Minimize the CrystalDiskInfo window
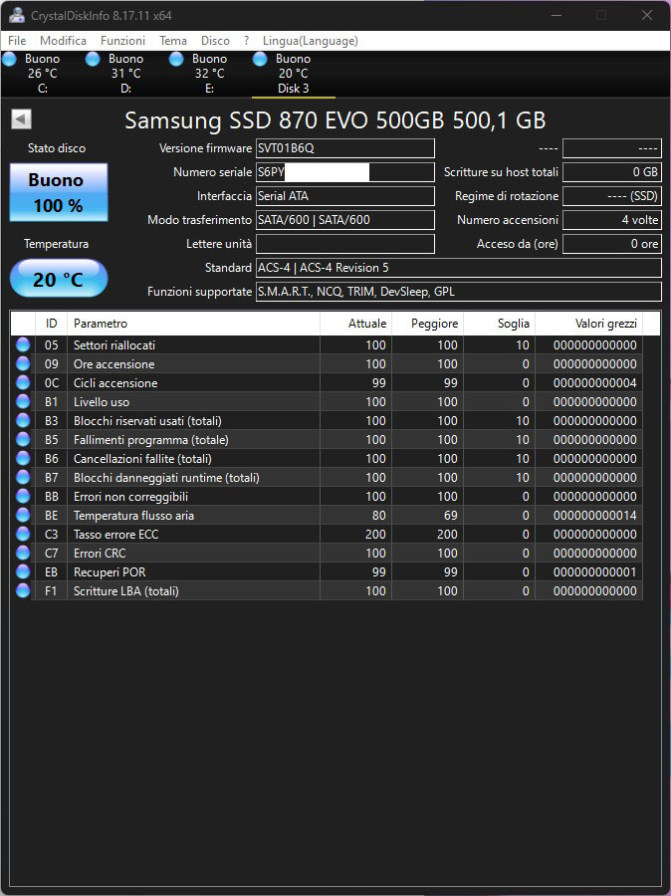This screenshot has width=671, height=896. (x=557, y=15)
